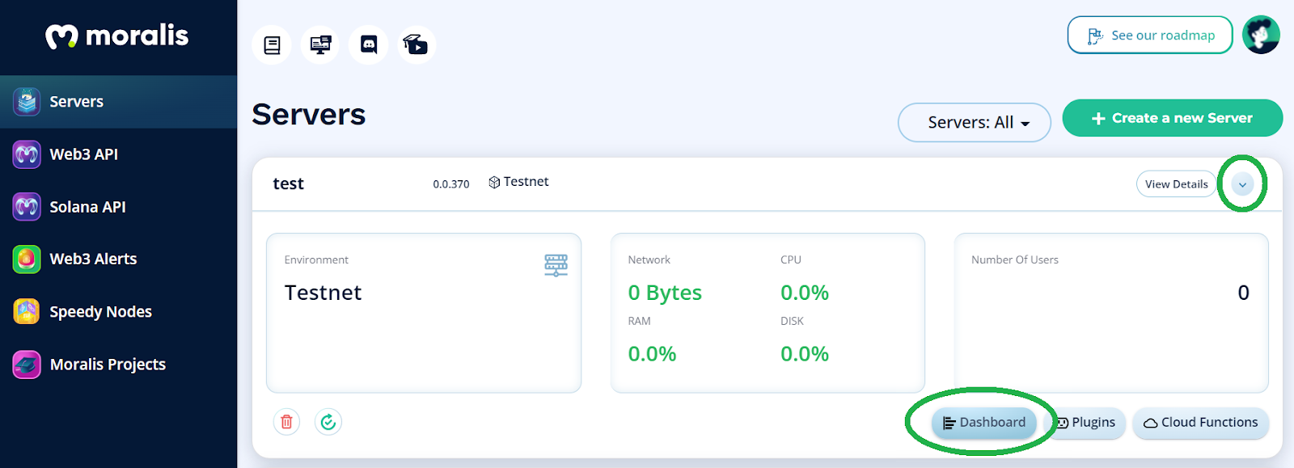Click the web tutorials monitor icon
This screenshot has width=1294, height=468.
[x=320, y=44]
